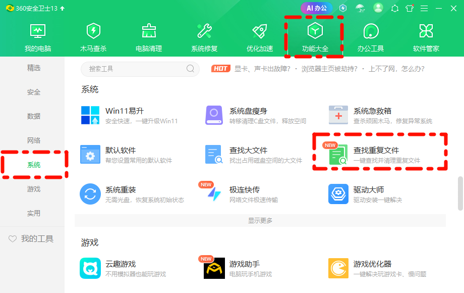Click the text 帮您设置常用的默认软件
The width and height of the screenshot is (464, 293).
point(139,161)
